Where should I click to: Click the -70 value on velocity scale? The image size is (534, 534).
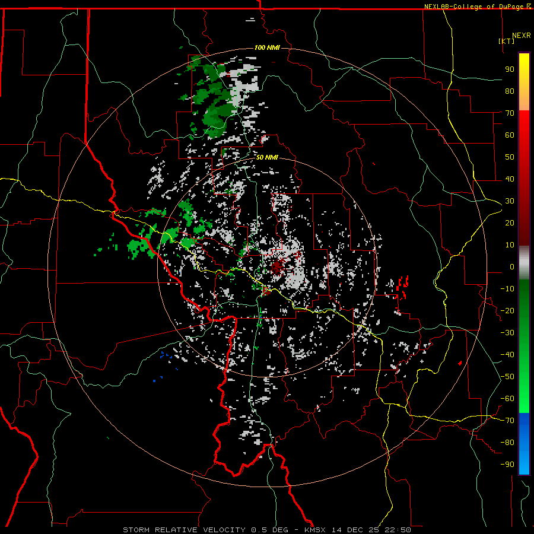point(507,420)
